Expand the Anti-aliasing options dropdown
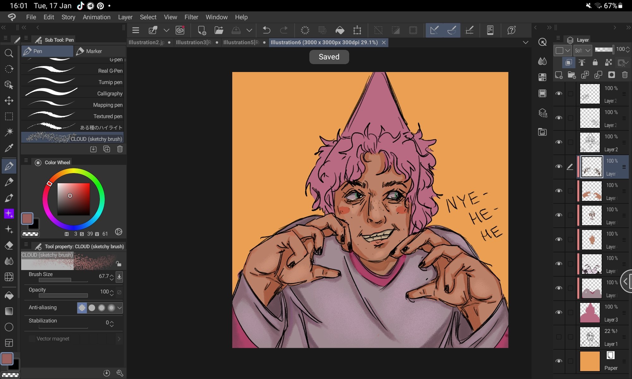This screenshot has height=379, width=632. 119,308
